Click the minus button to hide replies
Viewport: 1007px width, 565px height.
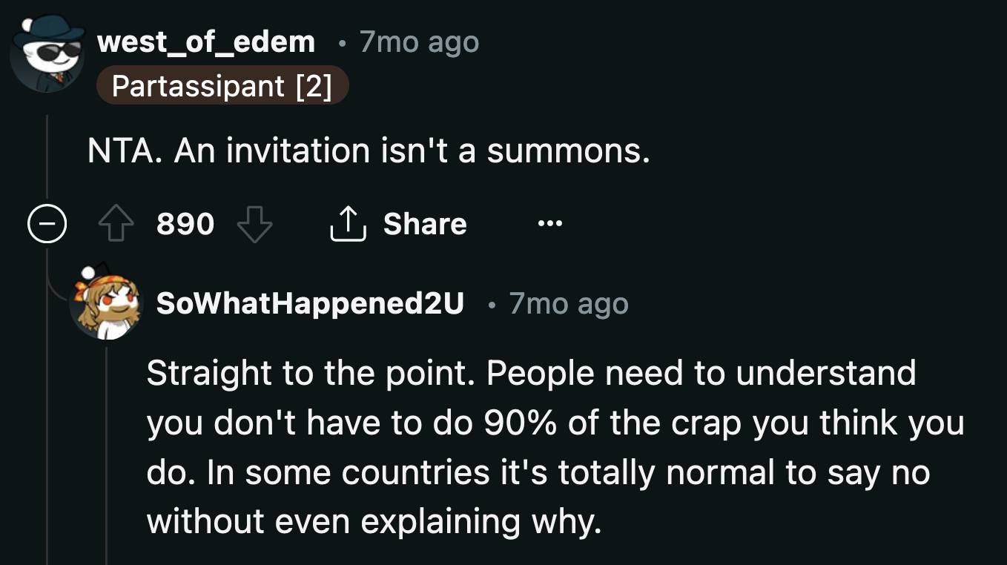pos(47,224)
